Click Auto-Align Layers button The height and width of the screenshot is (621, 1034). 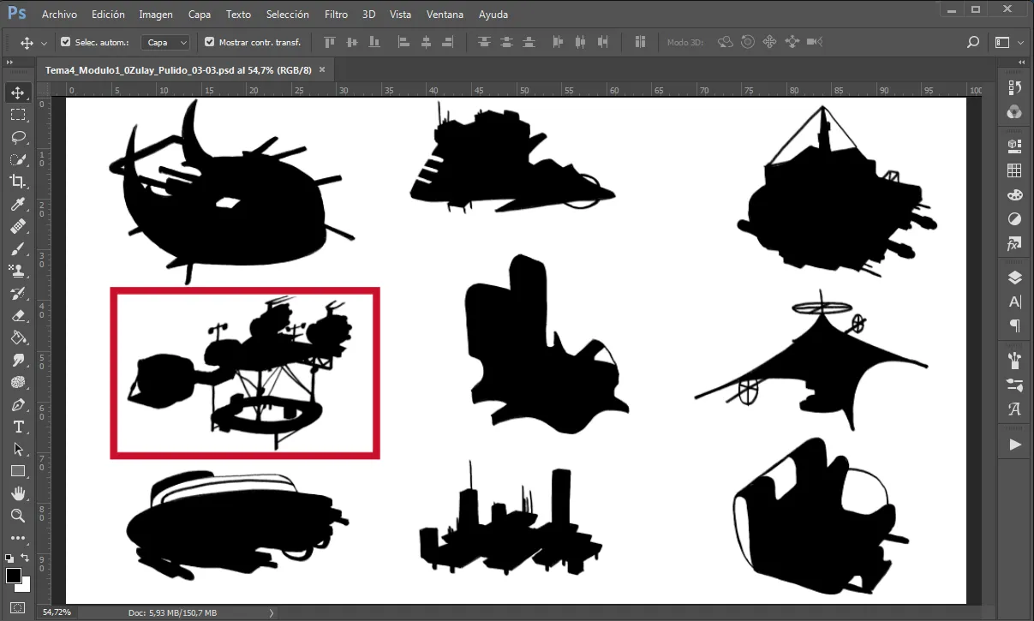click(x=641, y=42)
